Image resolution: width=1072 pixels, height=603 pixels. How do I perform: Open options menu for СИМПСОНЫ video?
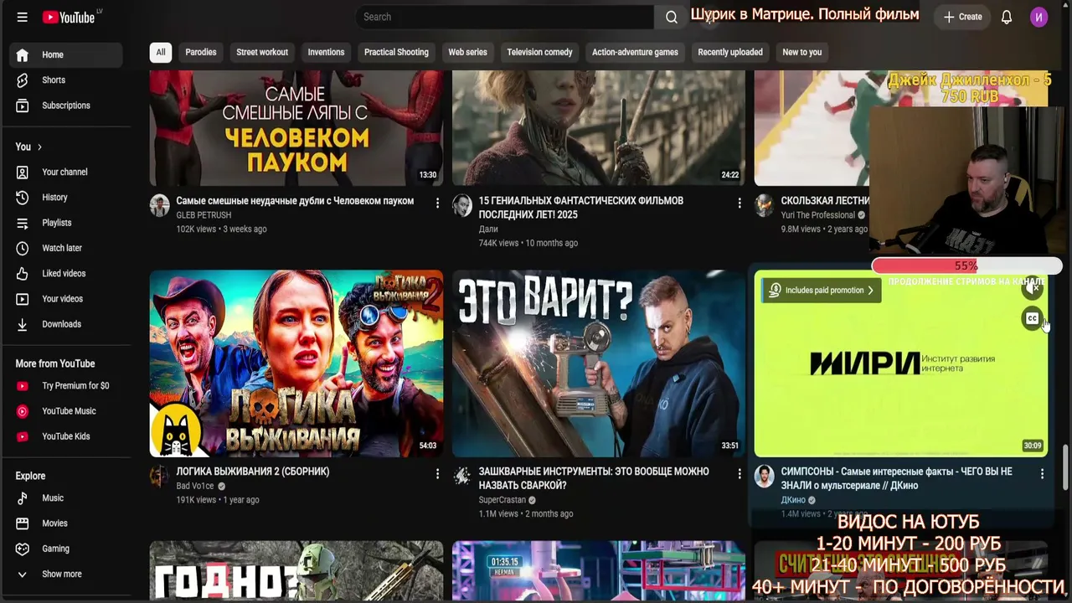1042,474
